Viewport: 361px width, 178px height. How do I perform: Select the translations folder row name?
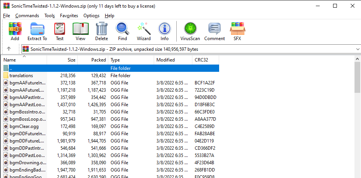point(21,75)
